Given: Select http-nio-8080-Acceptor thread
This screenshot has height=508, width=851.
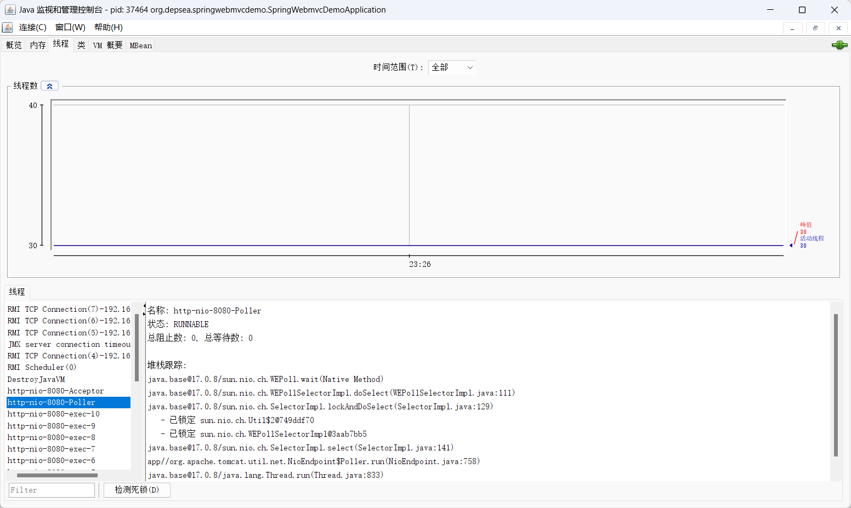Looking at the screenshot, I should (55, 391).
